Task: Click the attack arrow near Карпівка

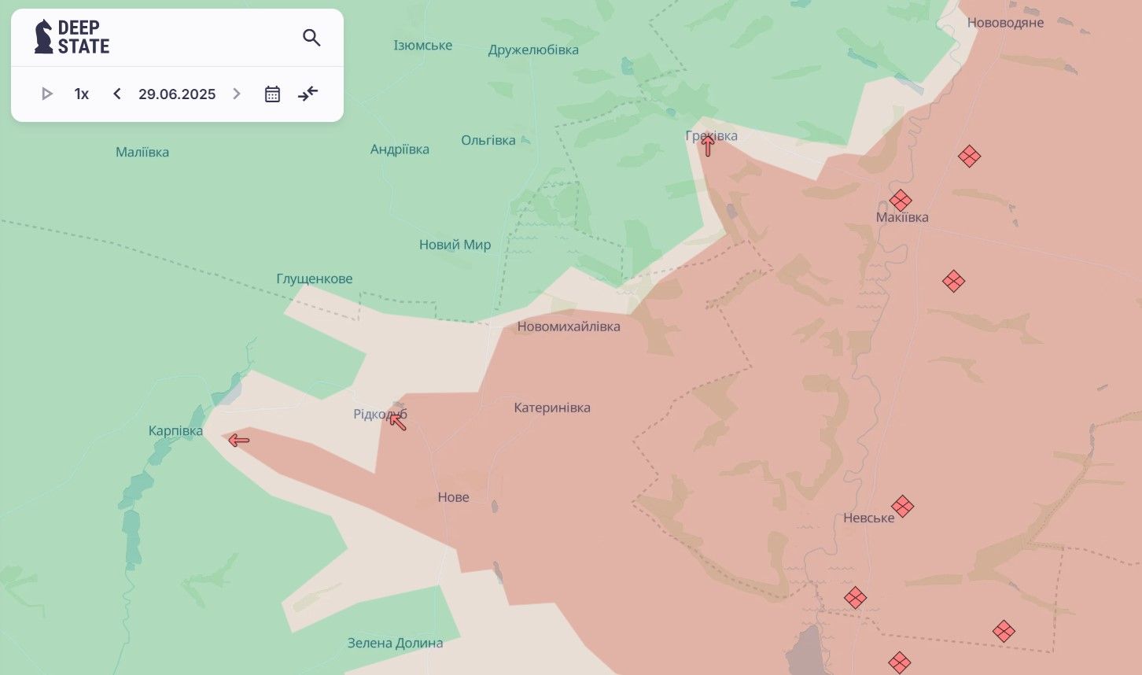Action: pyautogui.click(x=238, y=441)
